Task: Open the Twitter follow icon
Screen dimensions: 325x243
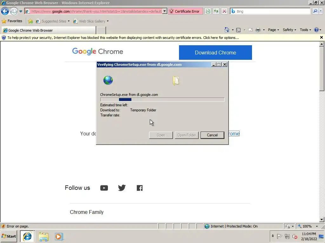Action: (122, 188)
